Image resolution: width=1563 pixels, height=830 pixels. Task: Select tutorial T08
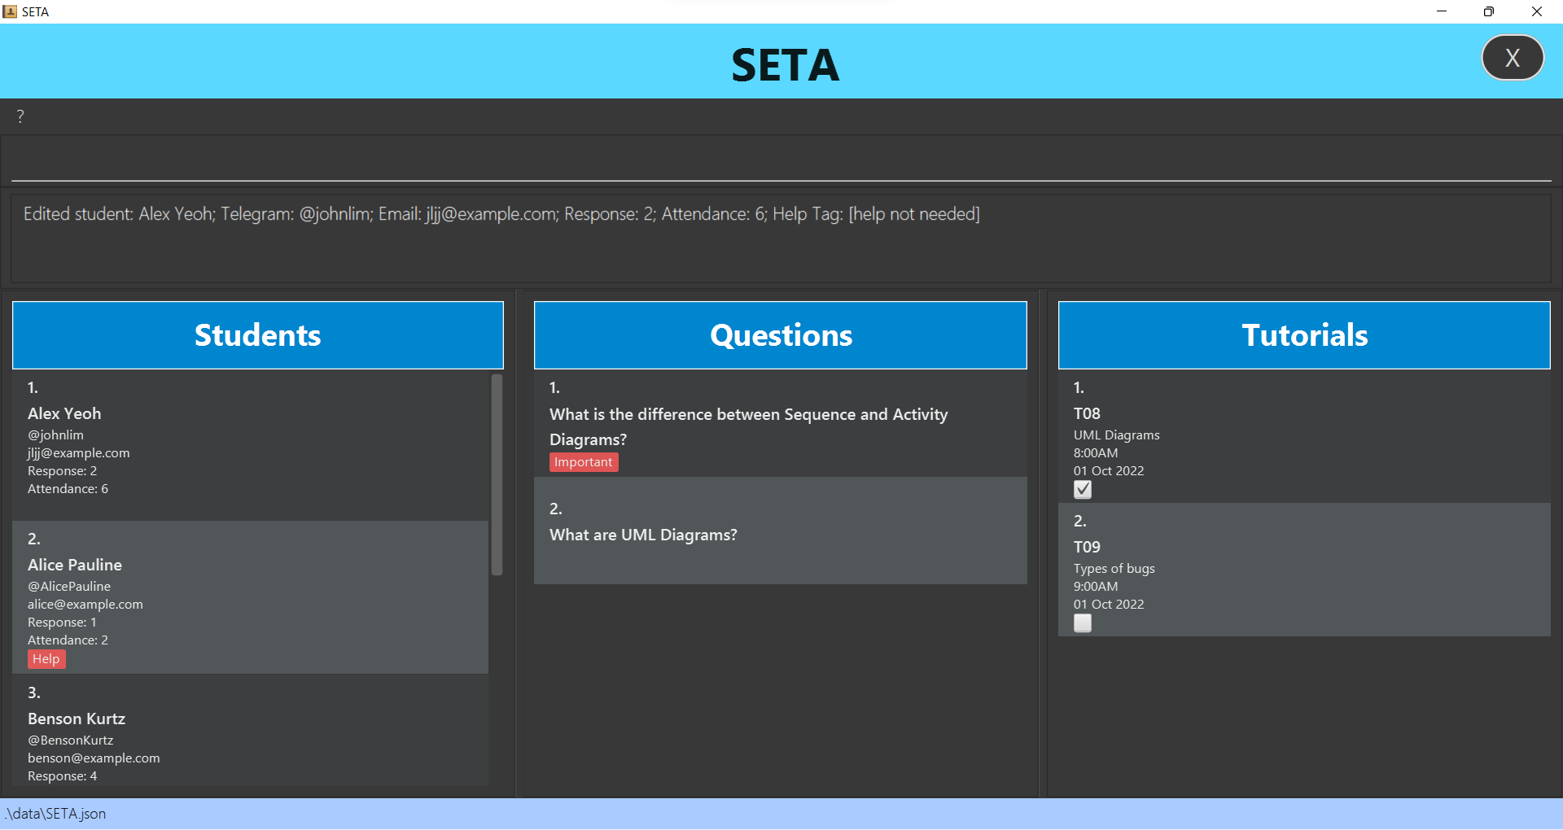[x=1304, y=436]
